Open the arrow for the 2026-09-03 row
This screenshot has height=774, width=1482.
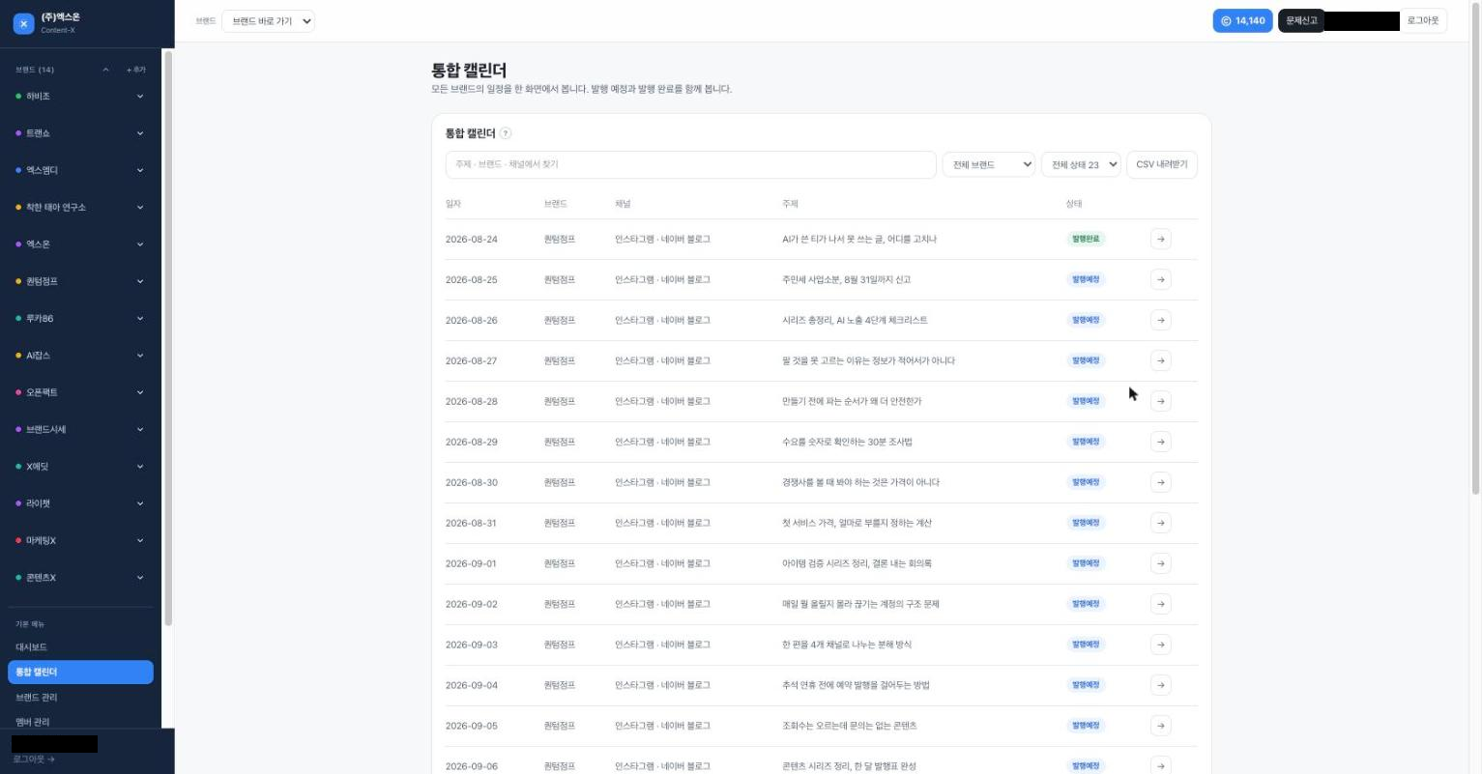[x=1160, y=645]
